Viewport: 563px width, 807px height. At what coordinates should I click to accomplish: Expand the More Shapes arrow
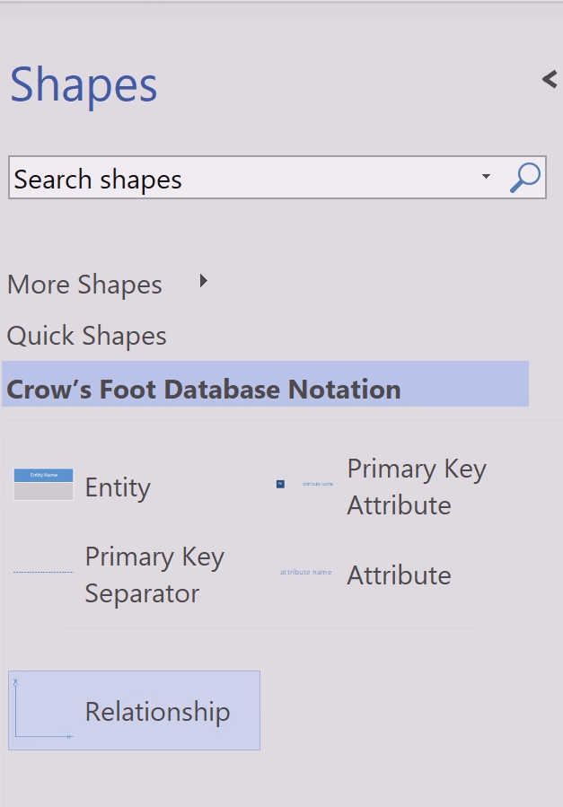coord(203,281)
